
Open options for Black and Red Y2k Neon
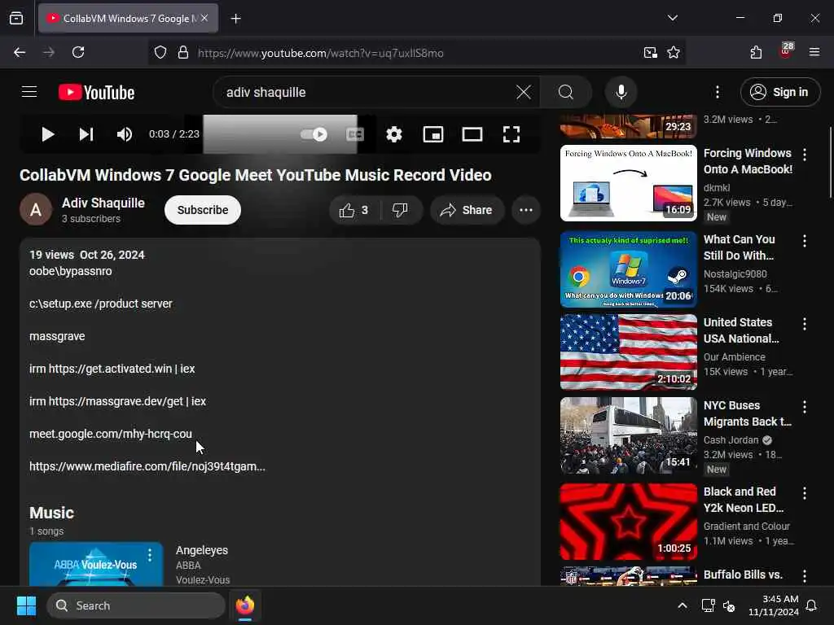(804, 493)
